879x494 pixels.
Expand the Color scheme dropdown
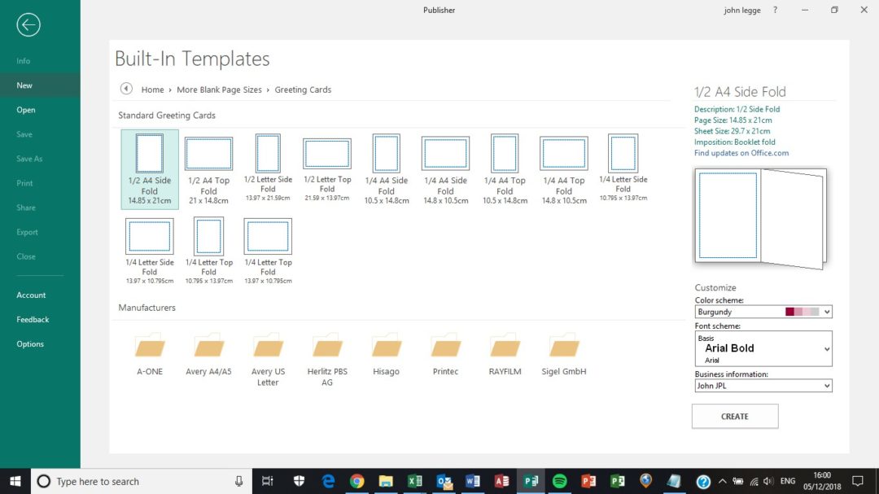coord(827,312)
